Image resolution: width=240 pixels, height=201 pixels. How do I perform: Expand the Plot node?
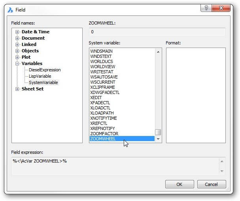point(17,57)
